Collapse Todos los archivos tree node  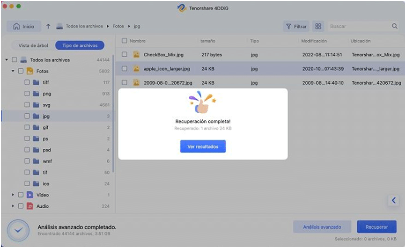(7, 60)
